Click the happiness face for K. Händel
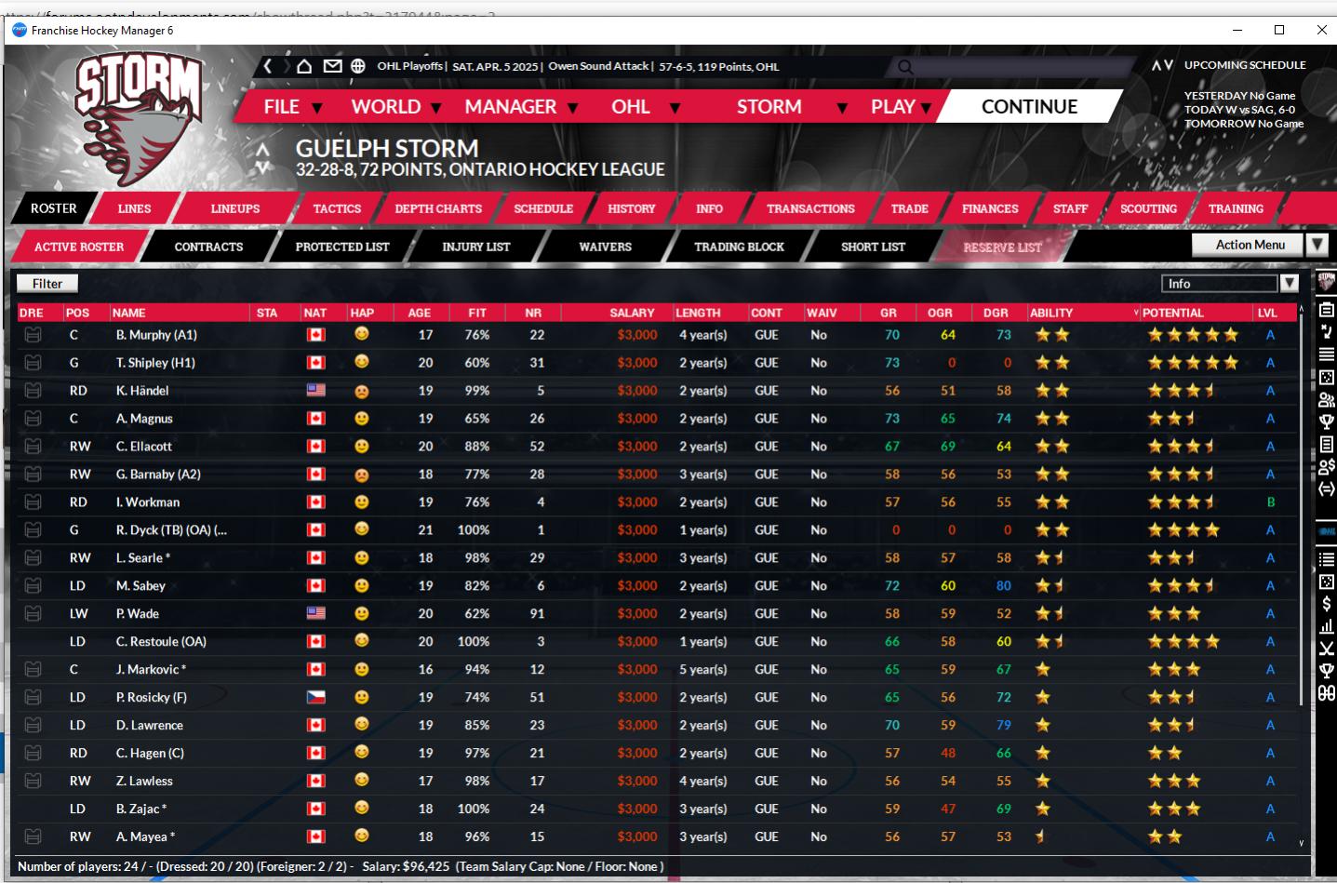The height and width of the screenshot is (883, 1337). tap(362, 391)
